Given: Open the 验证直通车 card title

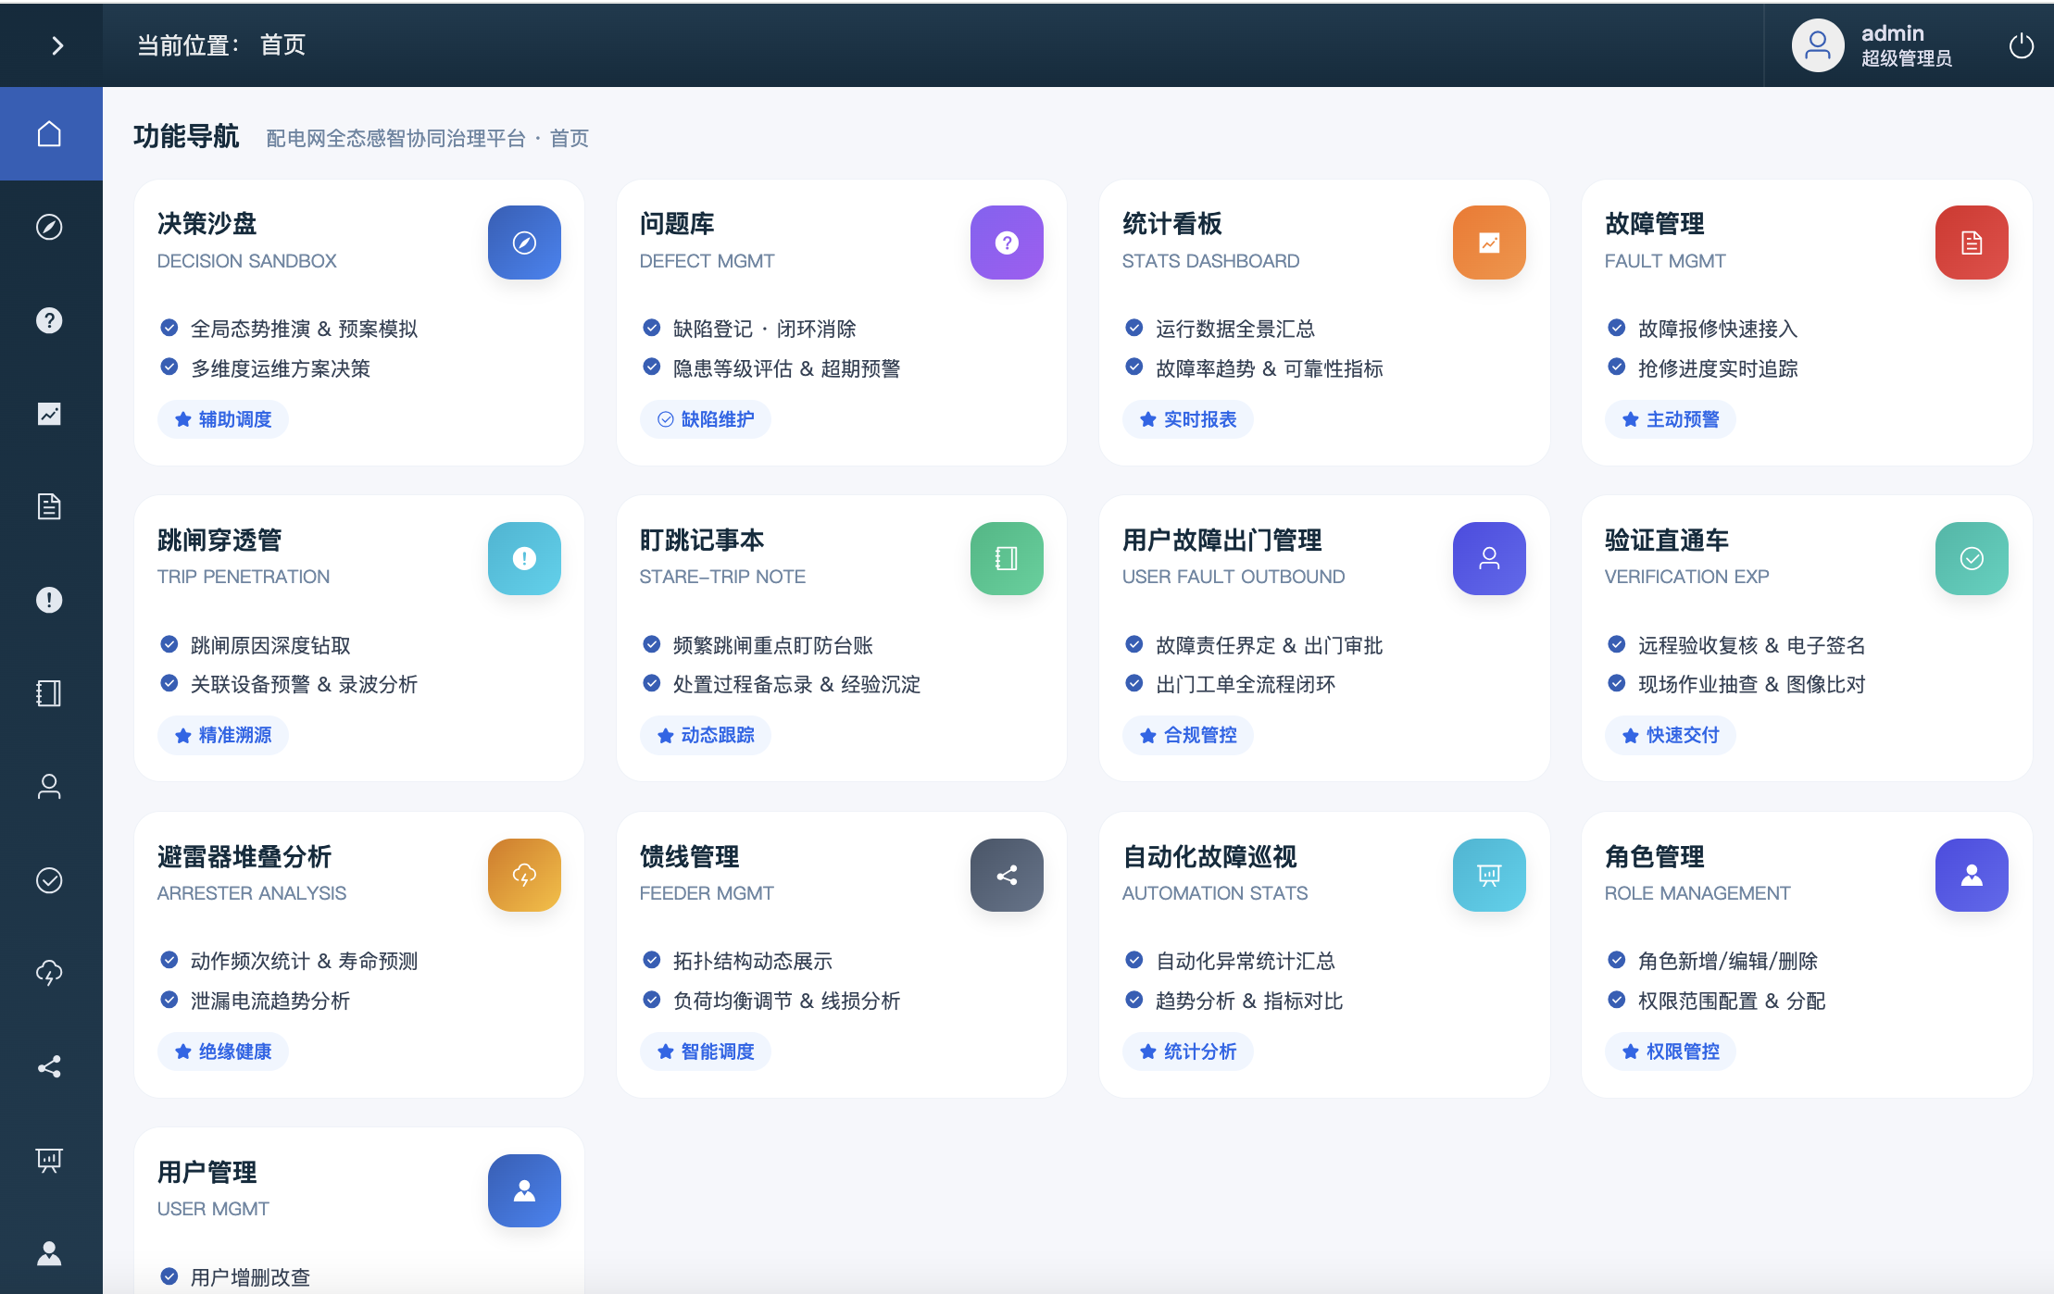Looking at the screenshot, I should [x=1667, y=540].
